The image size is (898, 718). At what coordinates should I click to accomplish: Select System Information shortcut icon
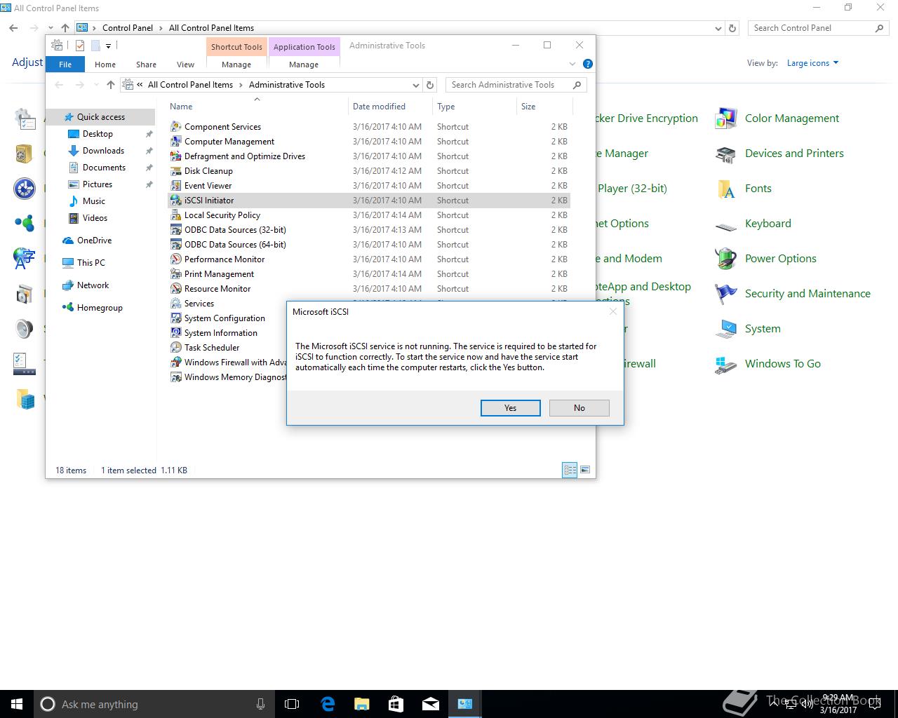[176, 333]
